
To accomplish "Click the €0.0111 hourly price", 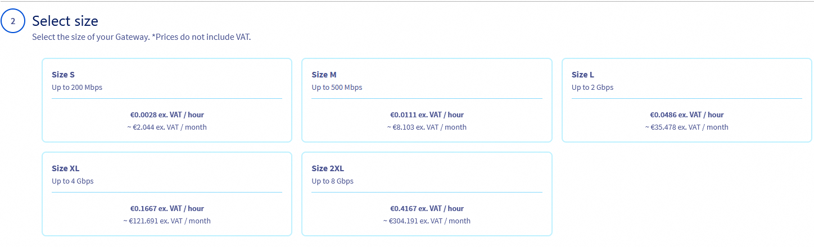I will (427, 115).
